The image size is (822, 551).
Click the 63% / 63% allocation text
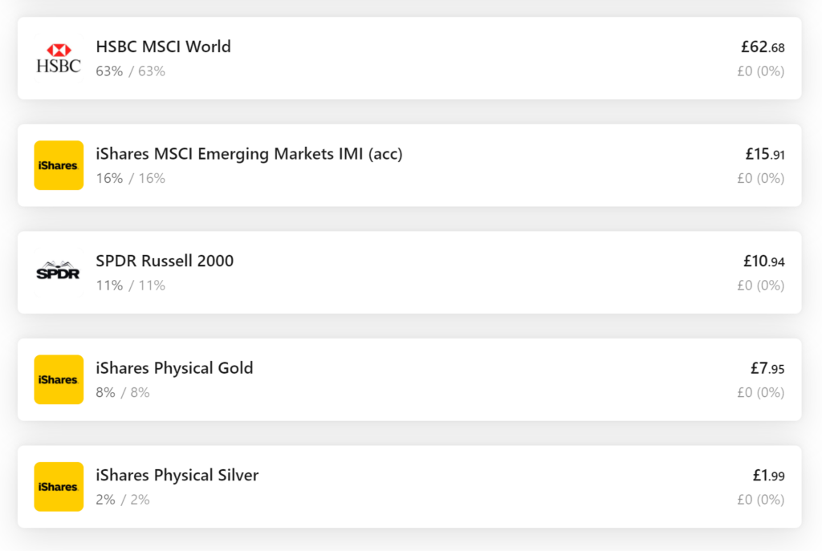[131, 71]
